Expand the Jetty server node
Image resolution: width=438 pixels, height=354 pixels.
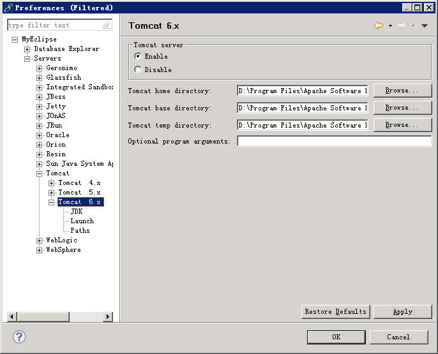pos(40,107)
